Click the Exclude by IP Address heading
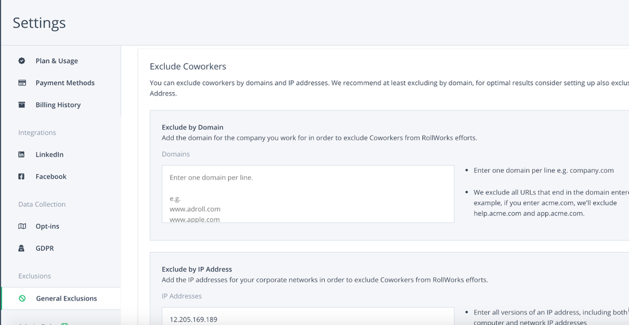This screenshot has width=629, height=325. (197, 270)
